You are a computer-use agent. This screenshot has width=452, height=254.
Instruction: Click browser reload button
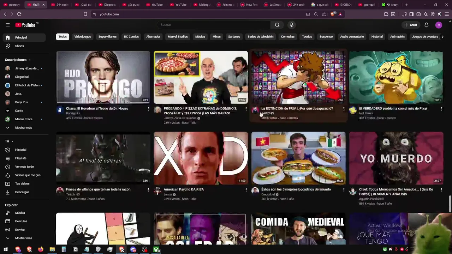click(x=19, y=14)
